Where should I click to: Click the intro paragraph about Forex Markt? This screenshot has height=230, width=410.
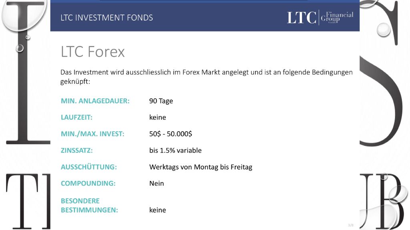[207, 77]
